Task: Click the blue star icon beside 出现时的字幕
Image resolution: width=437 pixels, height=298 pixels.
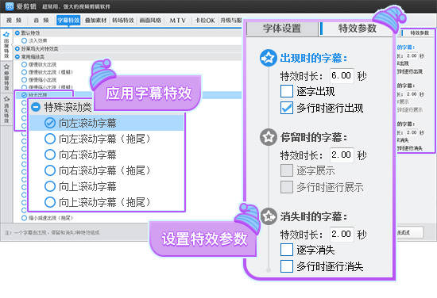Action: (x=269, y=58)
